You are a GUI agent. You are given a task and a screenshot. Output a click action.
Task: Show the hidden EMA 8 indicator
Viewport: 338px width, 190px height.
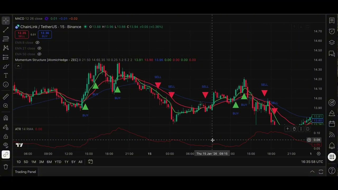37,42
